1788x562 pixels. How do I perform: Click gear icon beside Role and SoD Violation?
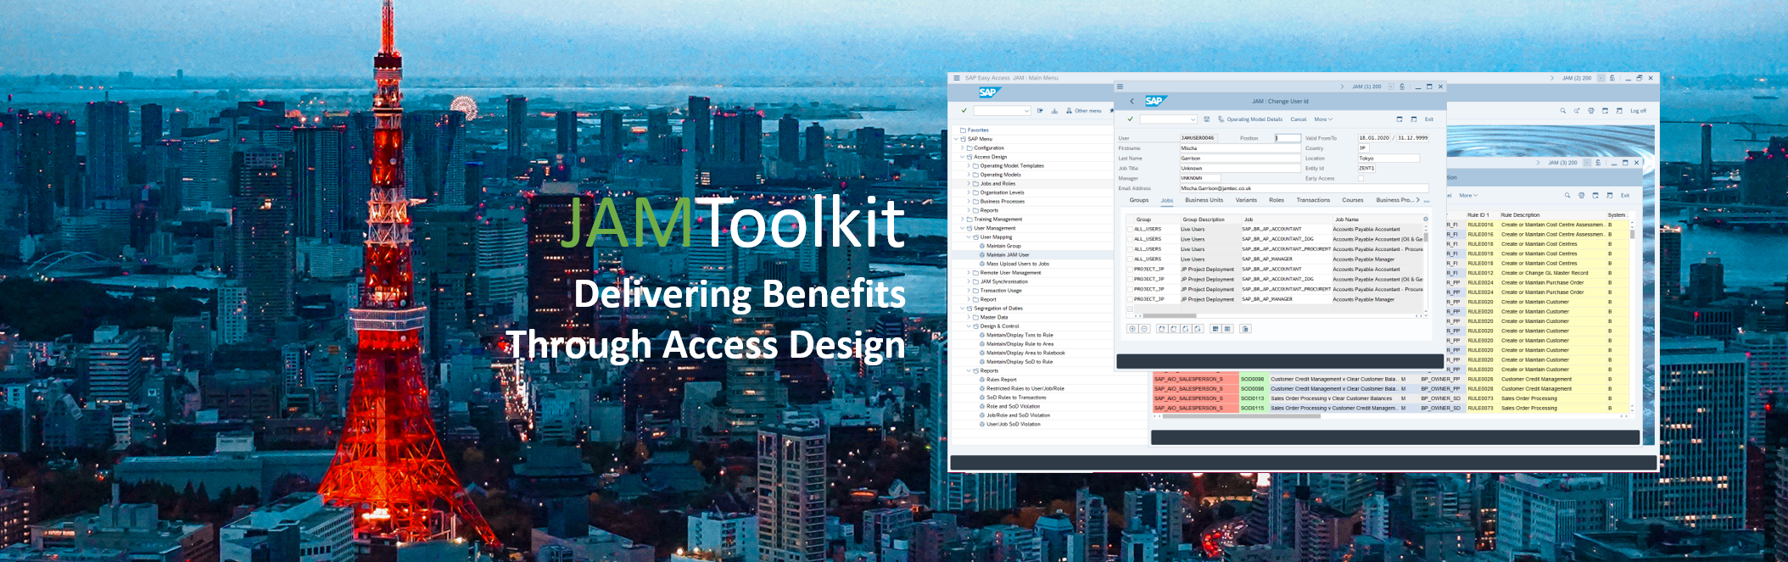[x=982, y=407]
